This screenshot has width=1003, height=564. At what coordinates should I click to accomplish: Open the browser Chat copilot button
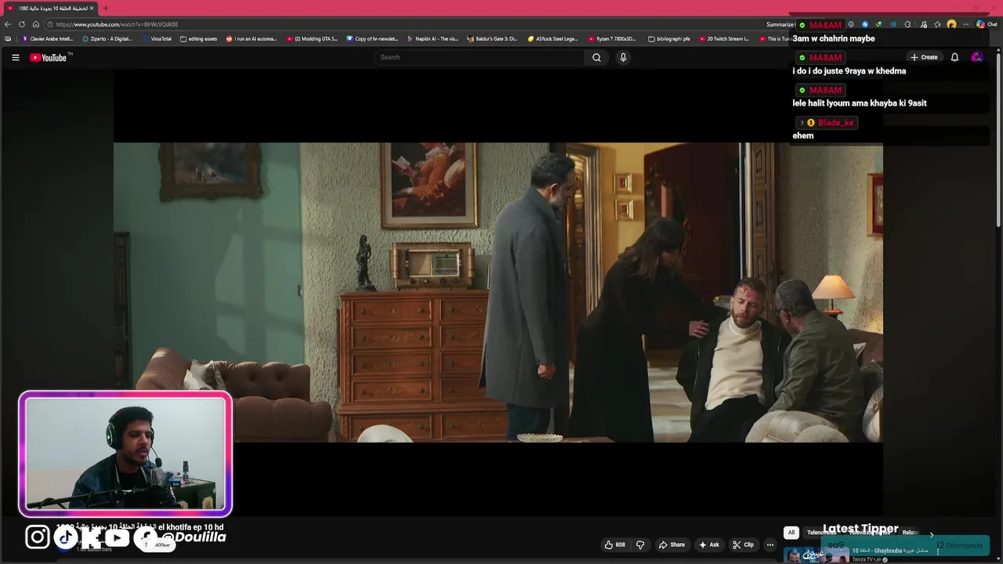click(987, 24)
